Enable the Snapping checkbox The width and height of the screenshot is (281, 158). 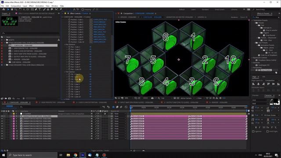click(x=83, y=10)
